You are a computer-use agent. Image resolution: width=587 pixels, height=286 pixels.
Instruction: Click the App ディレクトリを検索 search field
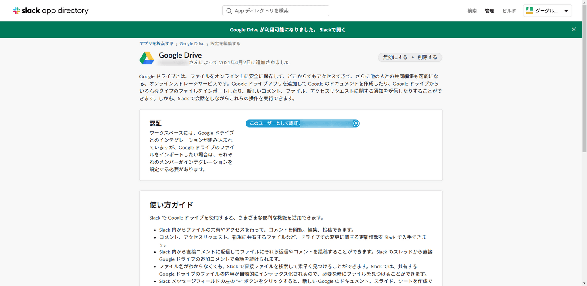click(x=275, y=10)
